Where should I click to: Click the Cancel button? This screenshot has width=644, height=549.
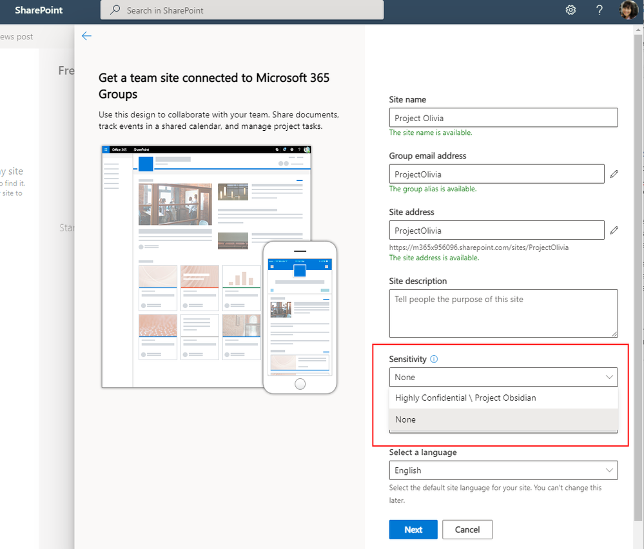(x=467, y=530)
